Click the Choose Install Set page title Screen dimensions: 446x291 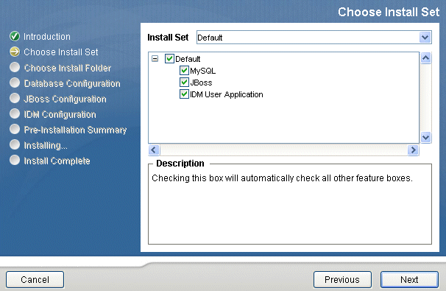pos(389,12)
